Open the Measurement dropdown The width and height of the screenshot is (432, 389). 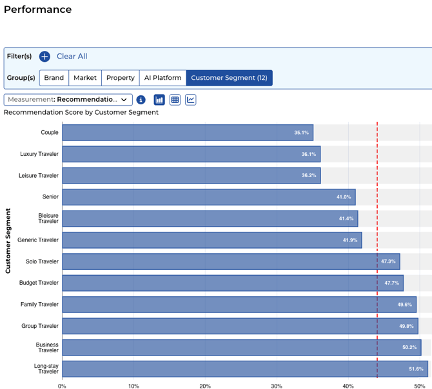click(x=68, y=100)
